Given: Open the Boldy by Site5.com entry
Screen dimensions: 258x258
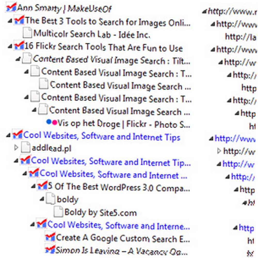Looking at the screenshot, I should [x=101, y=212].
